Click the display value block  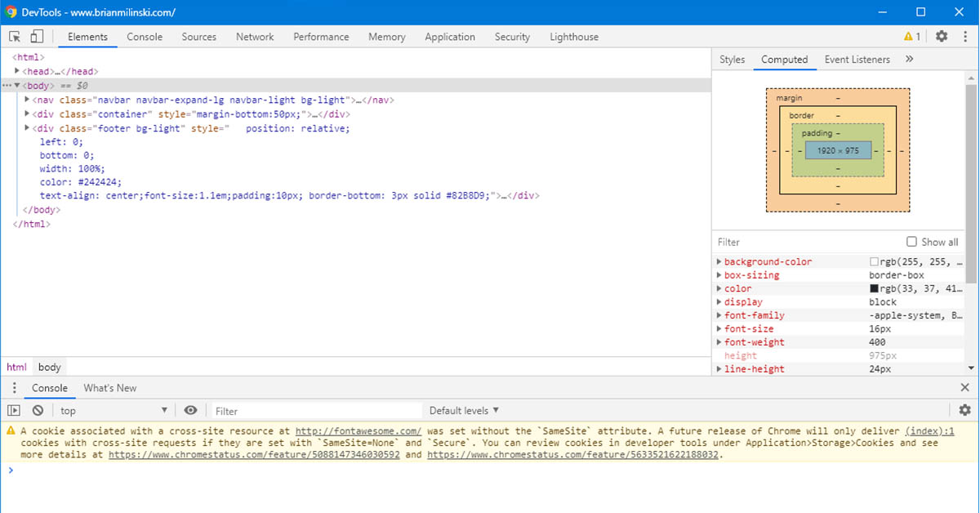point(883,302)
